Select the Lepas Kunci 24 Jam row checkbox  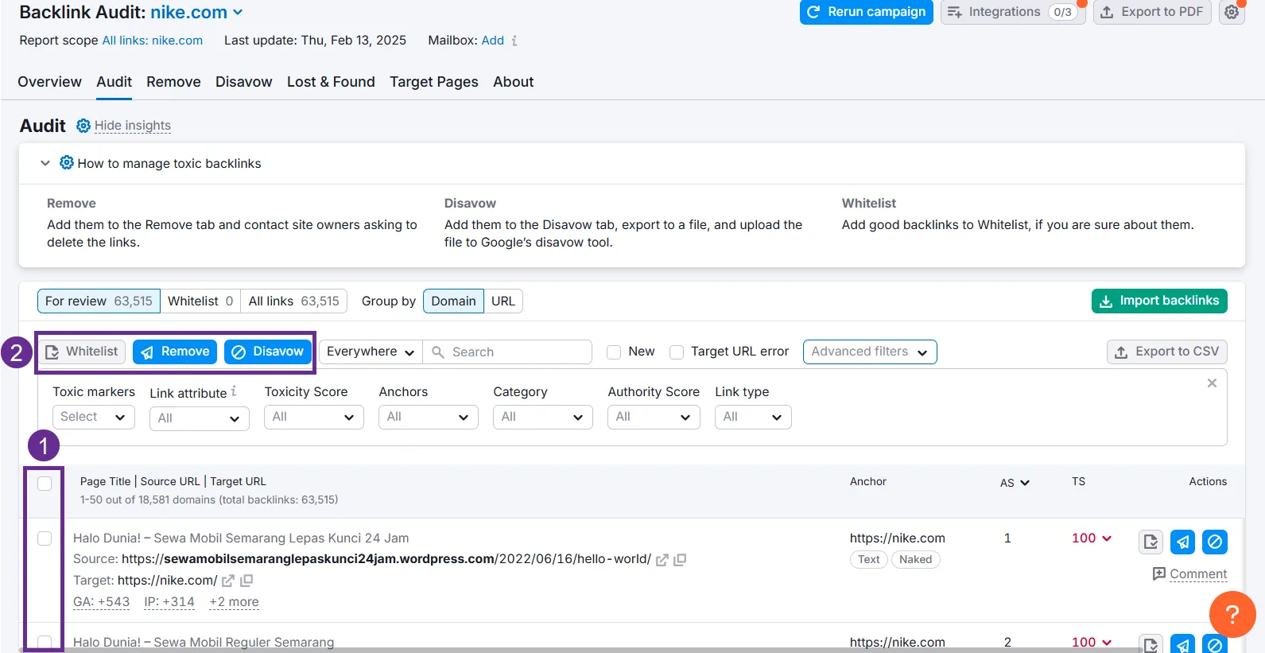click(45, 538)
